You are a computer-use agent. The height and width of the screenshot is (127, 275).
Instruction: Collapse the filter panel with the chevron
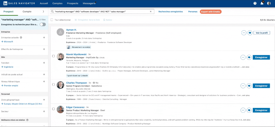point(43,12)
